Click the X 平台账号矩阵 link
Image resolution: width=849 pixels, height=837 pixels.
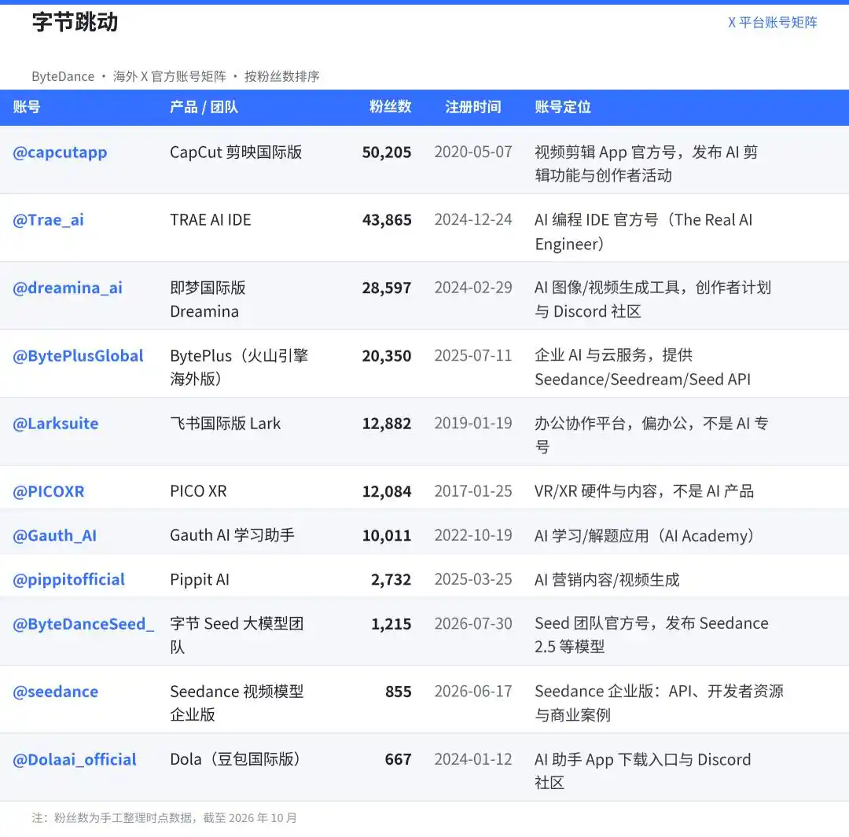773,23
